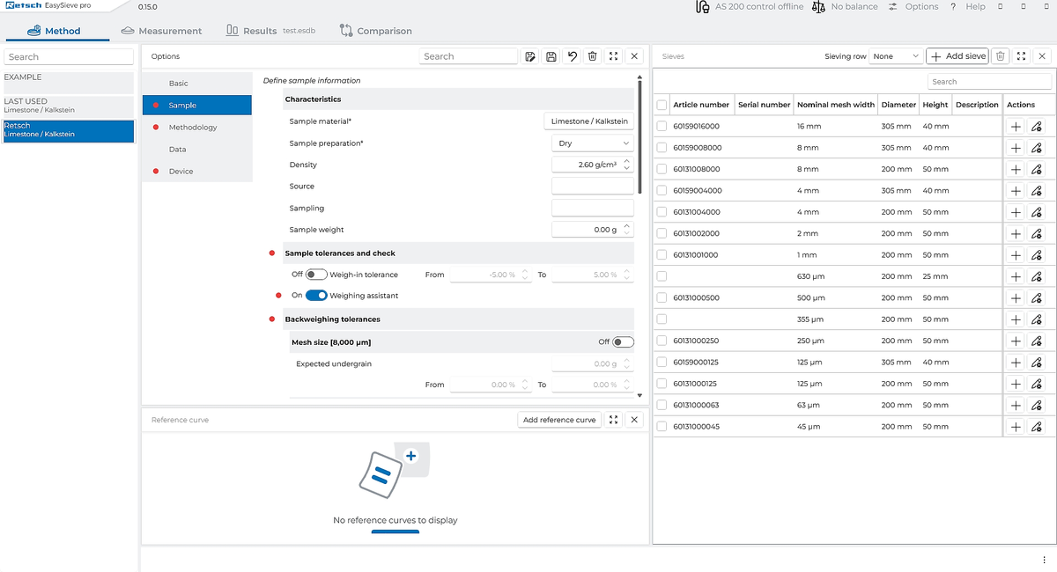This screenshot has height=572, width=1057.
Task: Enable the Weigh-in tolerance switch
Action: [x=316, y=275]
